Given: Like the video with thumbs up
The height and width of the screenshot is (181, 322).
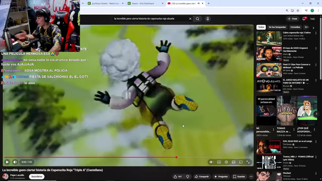Looking at the screenshot, I should tap(178, 177).
